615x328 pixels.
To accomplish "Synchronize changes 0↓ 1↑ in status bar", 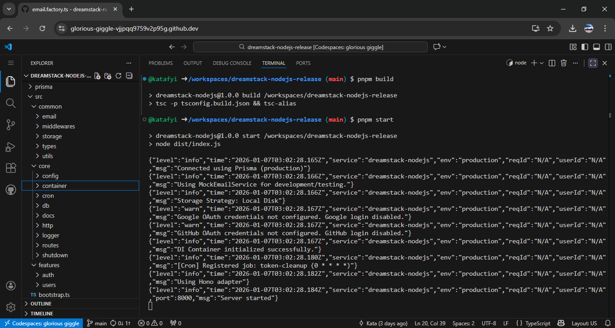I will [x=121, y=323].
